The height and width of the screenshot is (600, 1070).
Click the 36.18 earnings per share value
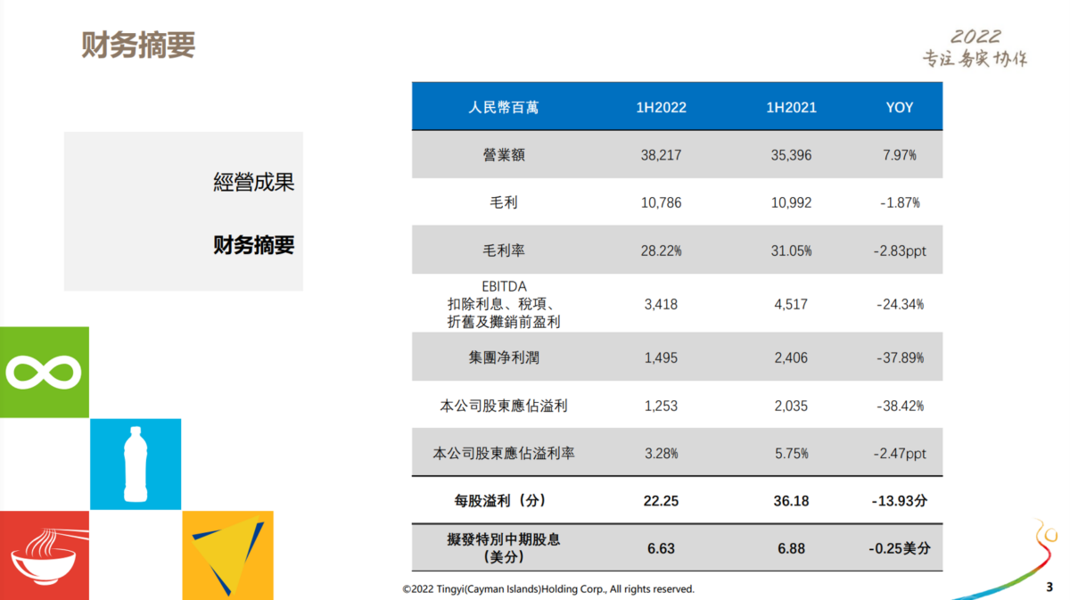pos(791,501)
